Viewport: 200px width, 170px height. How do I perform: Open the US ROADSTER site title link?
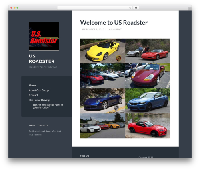point(42,59)
